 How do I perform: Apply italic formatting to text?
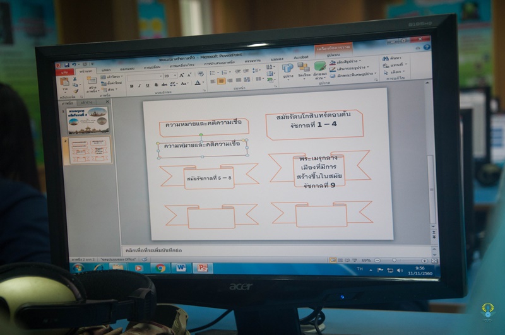140,85
